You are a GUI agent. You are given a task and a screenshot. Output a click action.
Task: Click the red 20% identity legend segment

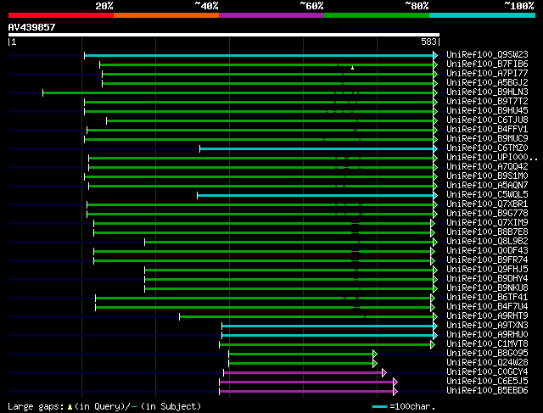tap(61, 15)
